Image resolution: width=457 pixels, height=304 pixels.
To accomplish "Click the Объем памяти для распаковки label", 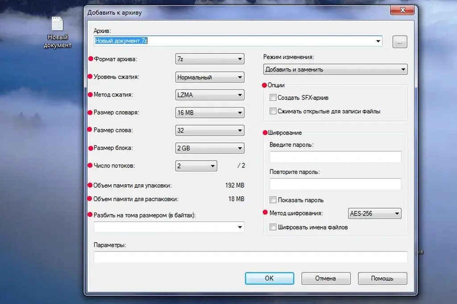I will (x=136, y=199).
